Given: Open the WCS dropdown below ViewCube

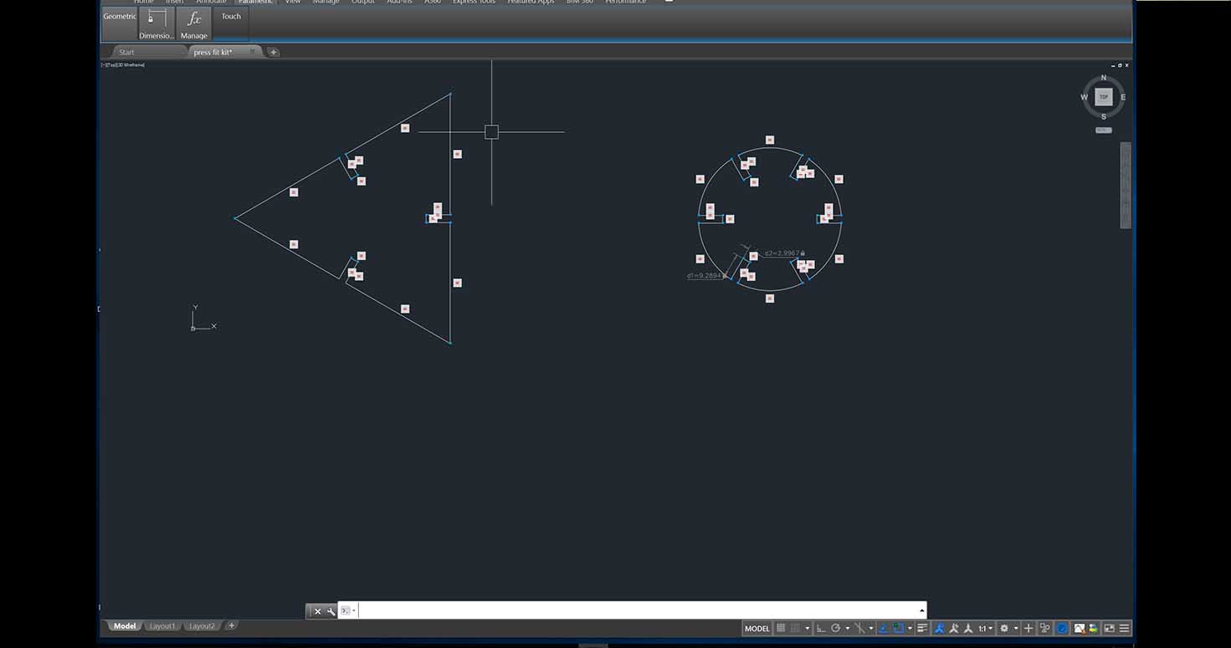Looking at the screenshot, I should [x=1104, y=130].
